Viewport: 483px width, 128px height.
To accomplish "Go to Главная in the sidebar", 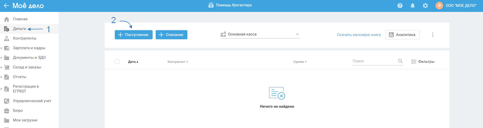I will pyautogui.click(x=20, y=19).
